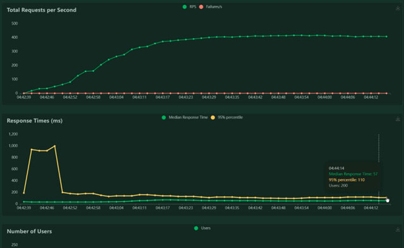Click "Users: 200" in the tooltip
The height and width of the screenshot is (248, 404).
pos(338,186)
